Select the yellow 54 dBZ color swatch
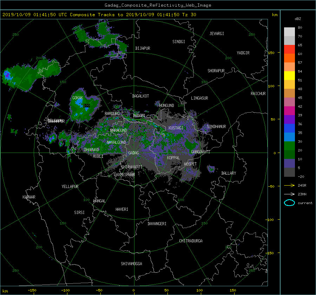Screen dimensions: 316x295 coord(289,75)
